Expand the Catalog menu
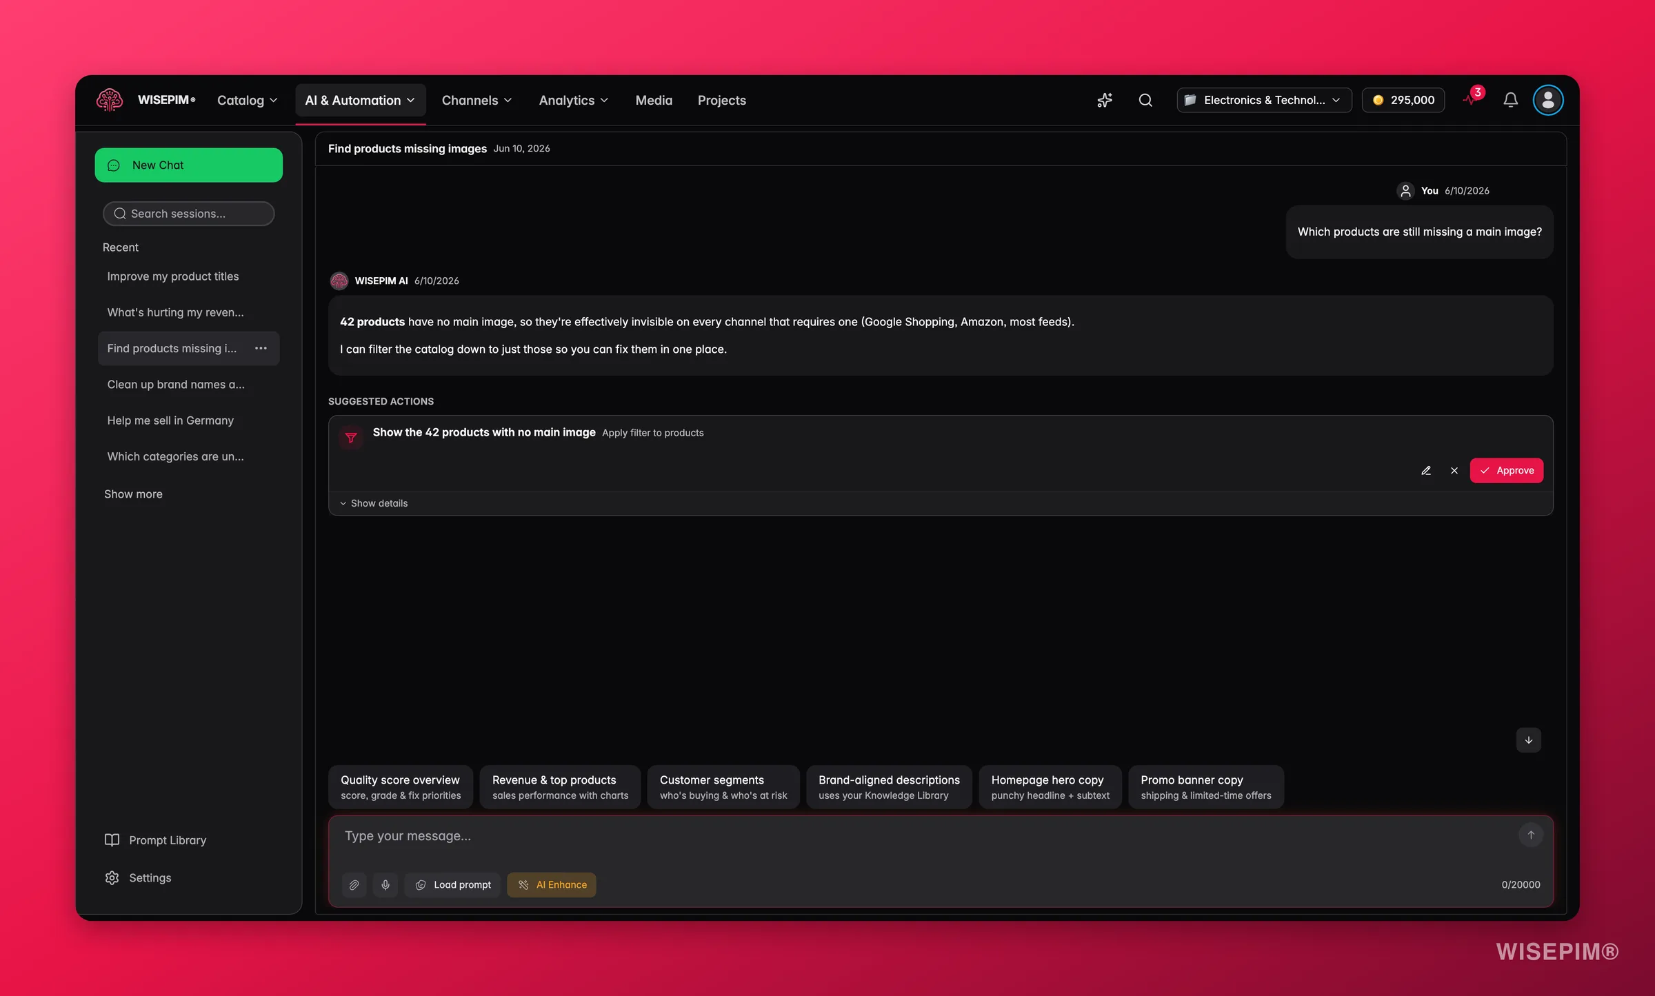The image size is (1655, 996). (247, 101)
